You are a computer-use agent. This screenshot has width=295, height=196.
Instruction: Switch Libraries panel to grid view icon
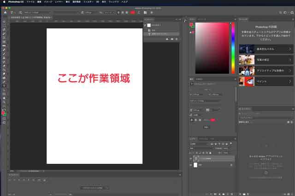click(289, 122)
